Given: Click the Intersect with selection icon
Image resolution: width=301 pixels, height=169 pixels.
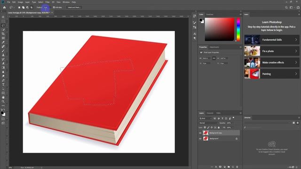Looking at the screenshot, I should point(32,8).
